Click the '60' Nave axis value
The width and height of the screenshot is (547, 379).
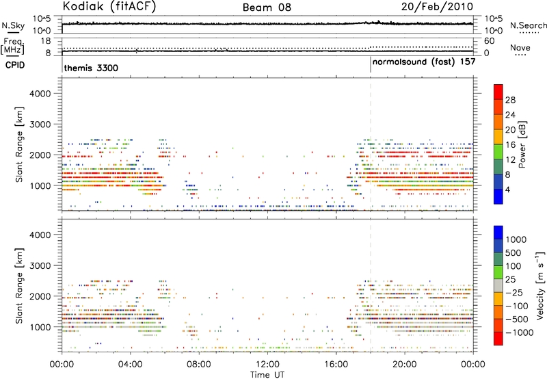point(489,41)
